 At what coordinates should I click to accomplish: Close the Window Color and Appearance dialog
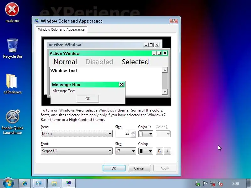click(x=174, y=21)
